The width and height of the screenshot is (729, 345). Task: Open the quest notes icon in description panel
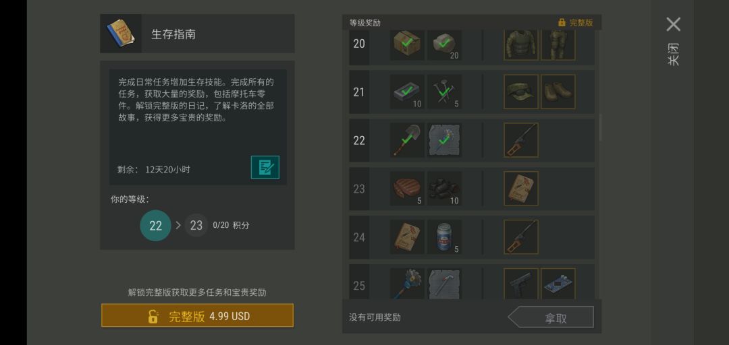265,167
